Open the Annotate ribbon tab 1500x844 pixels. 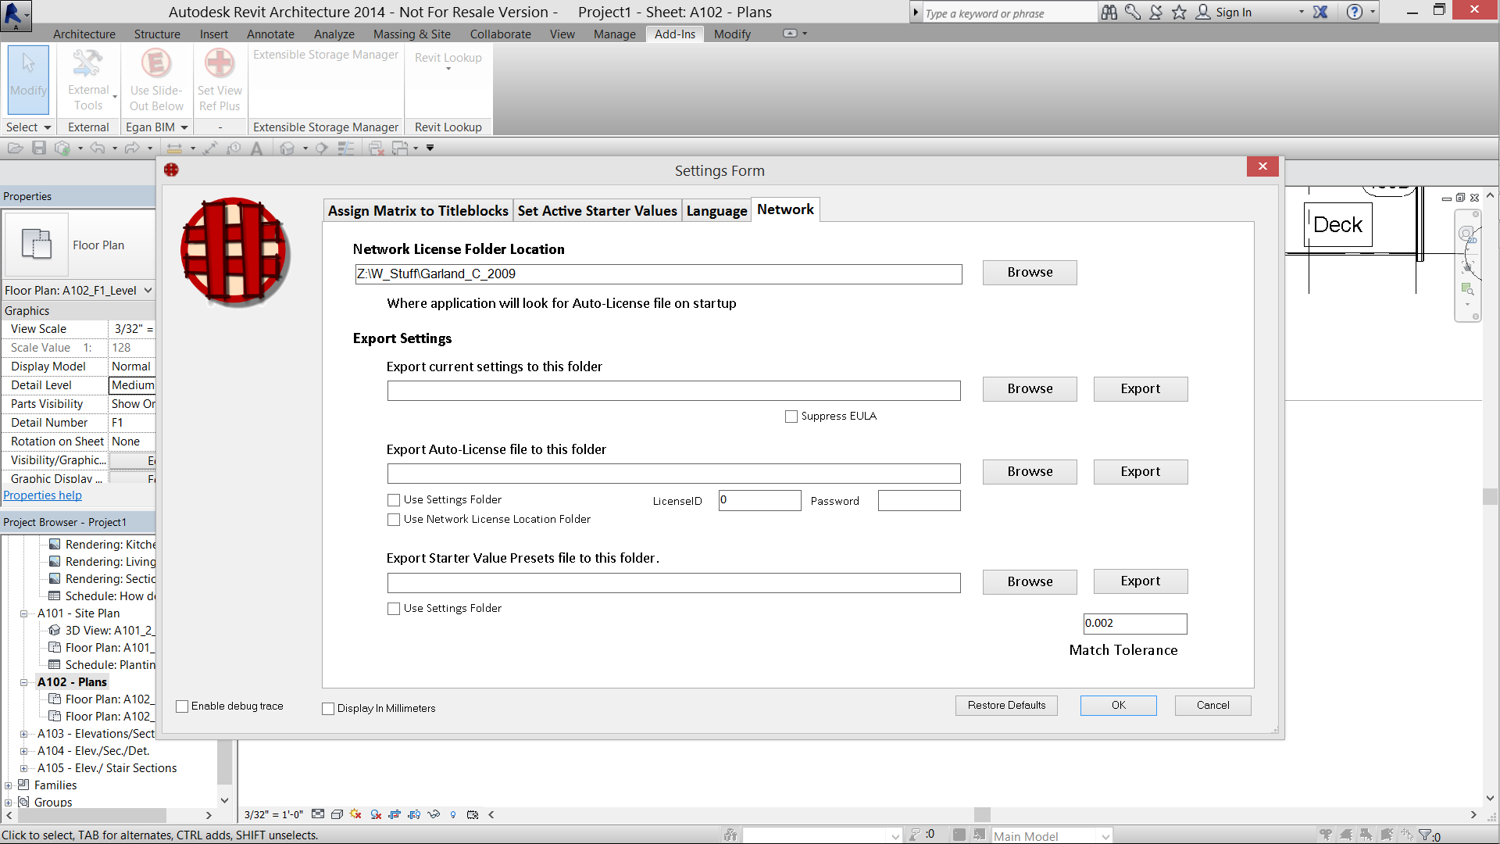click(270, 34)
